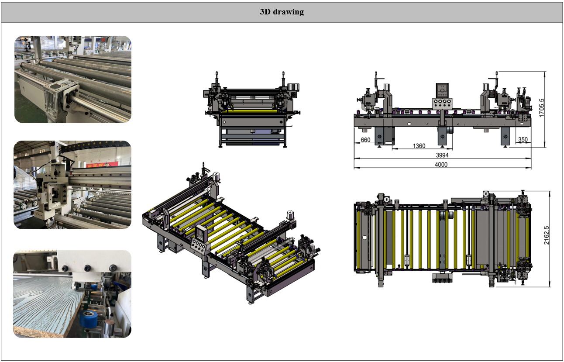The image size is (564, 362).
Task: Open the top photo of conveyor rollers
Action: (x=72, y=79)
